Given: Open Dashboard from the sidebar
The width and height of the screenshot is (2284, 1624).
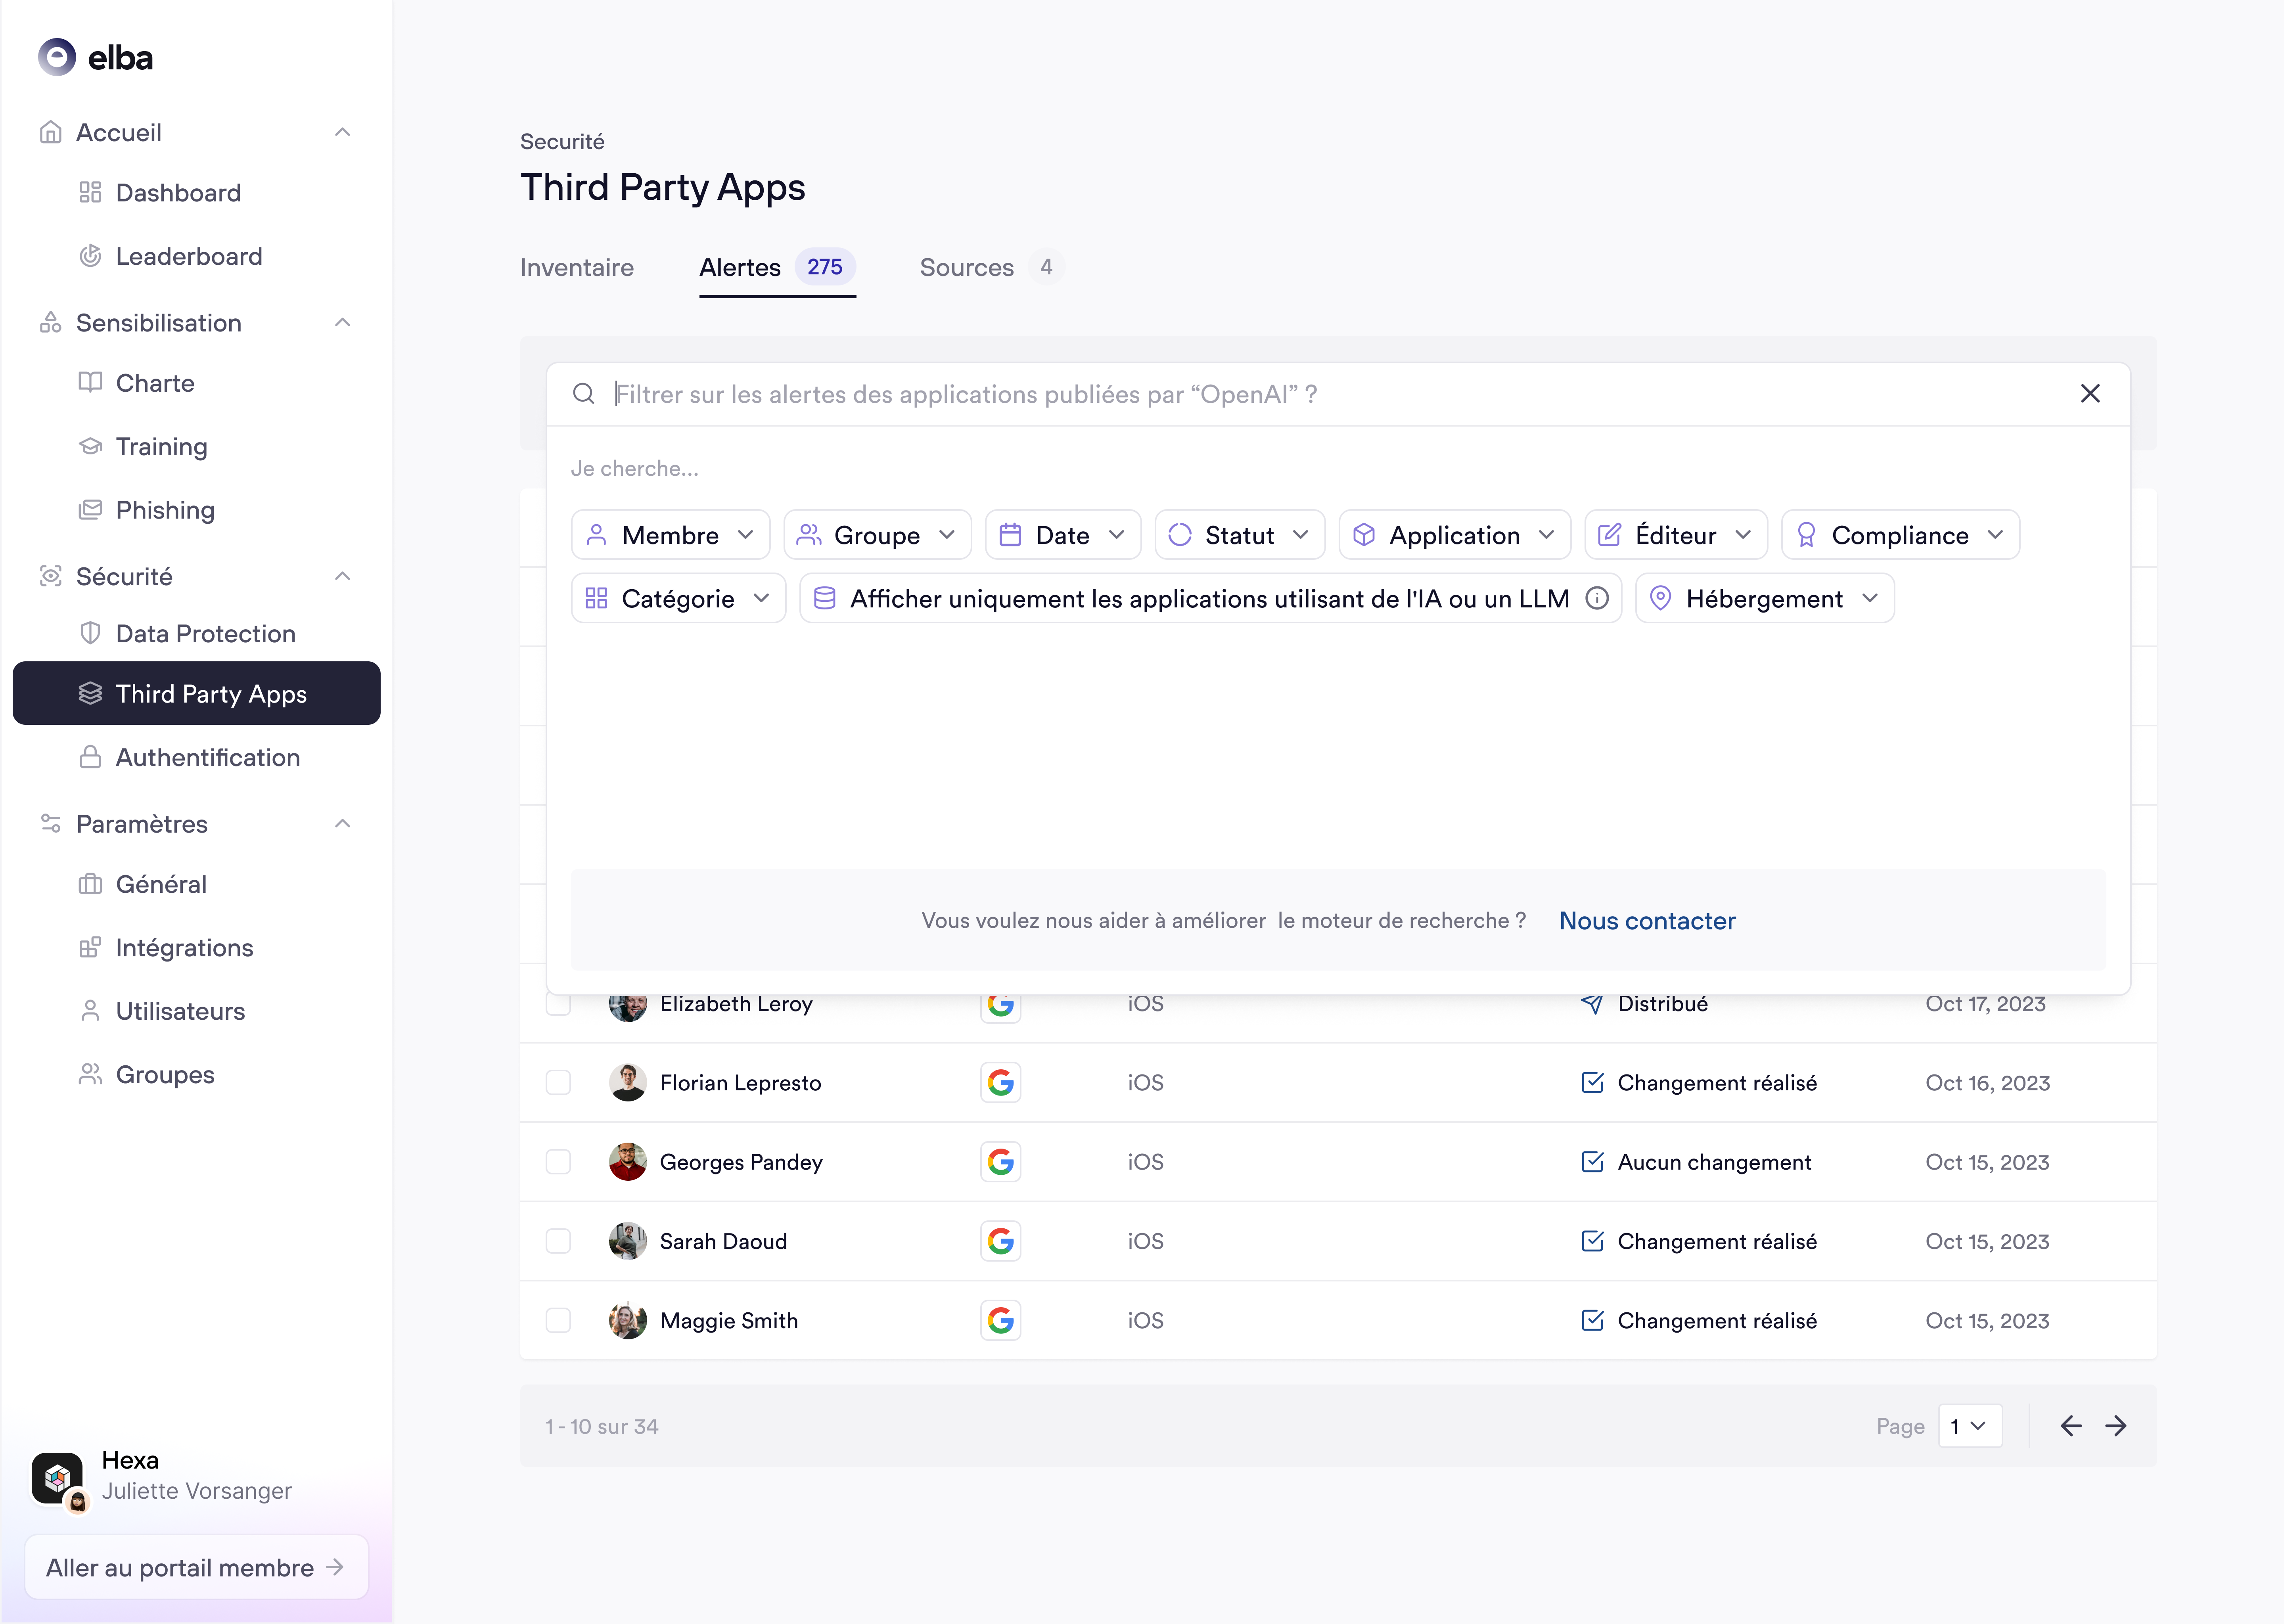Looking at the screenshot, I should [x=178, y=193].
